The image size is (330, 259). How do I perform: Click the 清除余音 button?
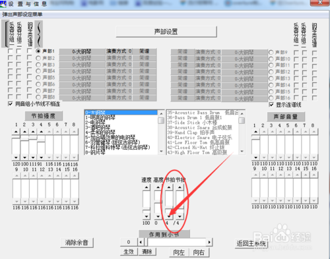[x=77, y=243]
